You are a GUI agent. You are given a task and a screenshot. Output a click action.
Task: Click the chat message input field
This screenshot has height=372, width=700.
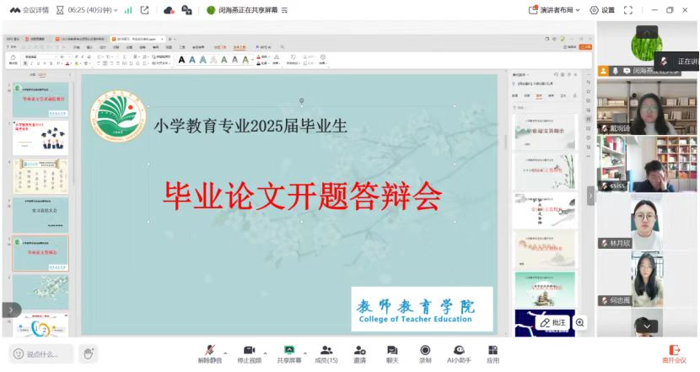pos(42,354)
